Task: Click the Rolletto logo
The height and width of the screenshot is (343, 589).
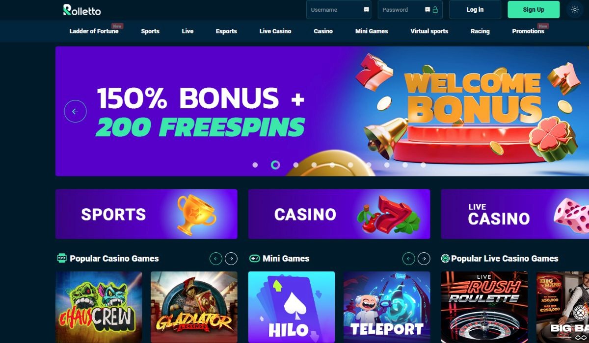Action: click(x=82, y=9)
